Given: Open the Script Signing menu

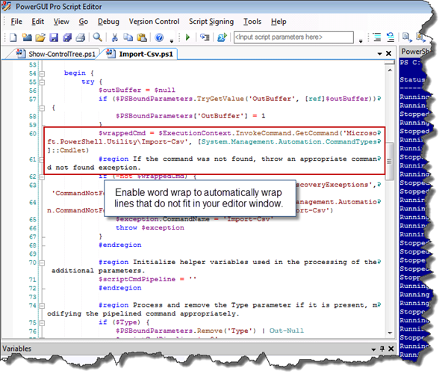Looking at the screenshot, I should pyautogui.click(x=211, y=22).
